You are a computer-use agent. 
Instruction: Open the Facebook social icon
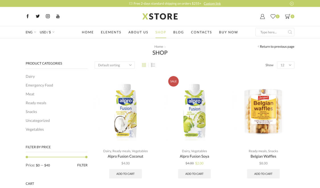click(x=28, y=16)
